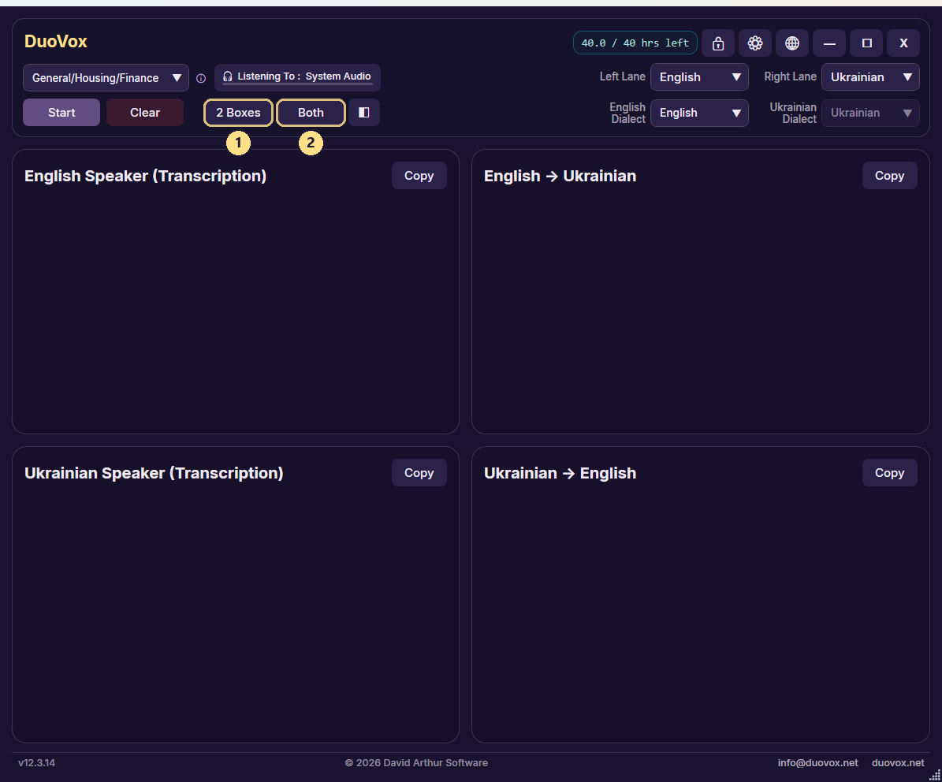Image resolution: width=942 pixels, height=782 pixels.
Task: Open the duovox.net website link
Action: coord(898,763)
